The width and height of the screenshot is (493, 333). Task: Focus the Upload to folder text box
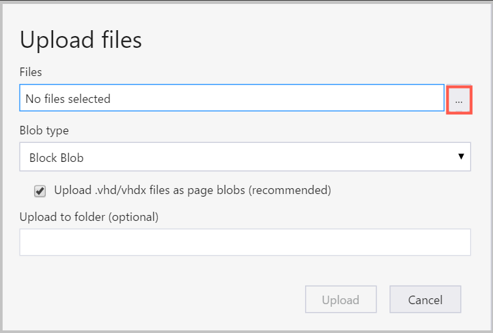245,242
